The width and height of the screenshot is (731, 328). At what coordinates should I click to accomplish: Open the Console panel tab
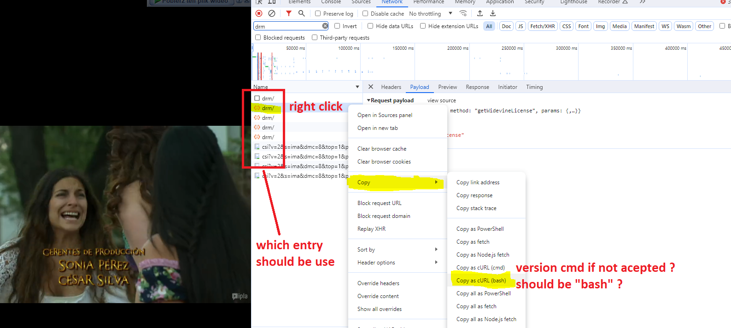pos(331,2)
